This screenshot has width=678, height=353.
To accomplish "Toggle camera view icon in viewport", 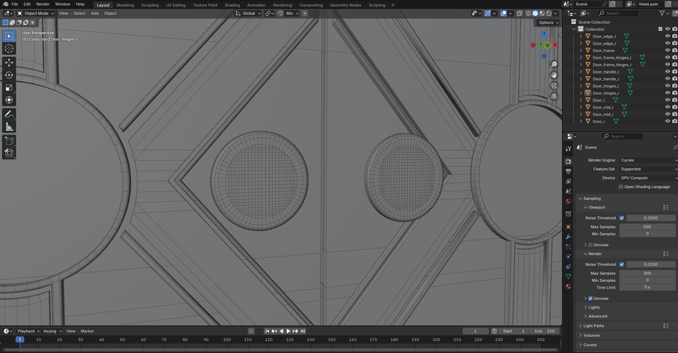I will click(554, 86).
